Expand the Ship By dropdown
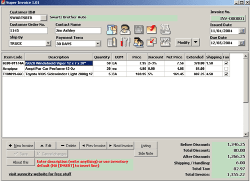 pyautogui.click(x=48, y=43)
